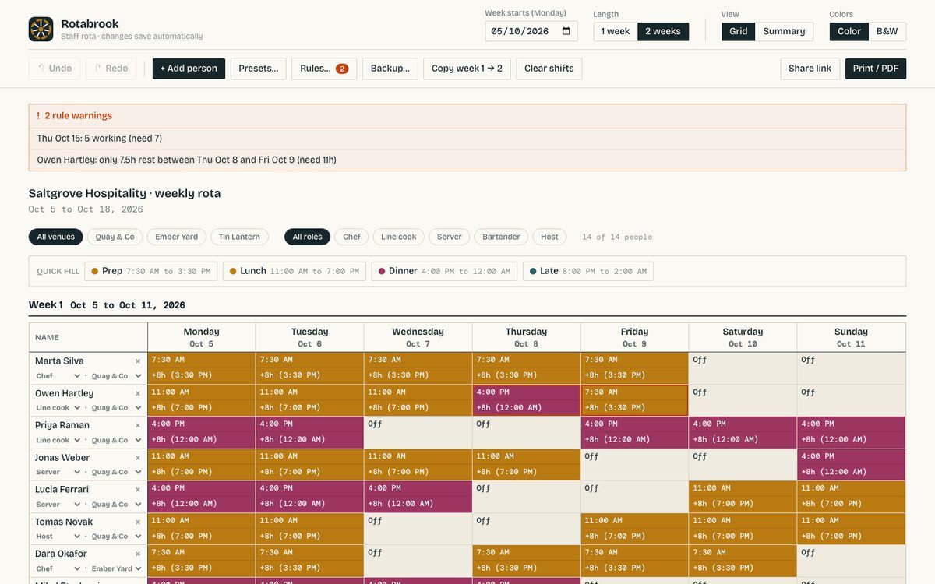935x584 pixels.
Task: Set colors to B&W mode
Action: [887, 31]
